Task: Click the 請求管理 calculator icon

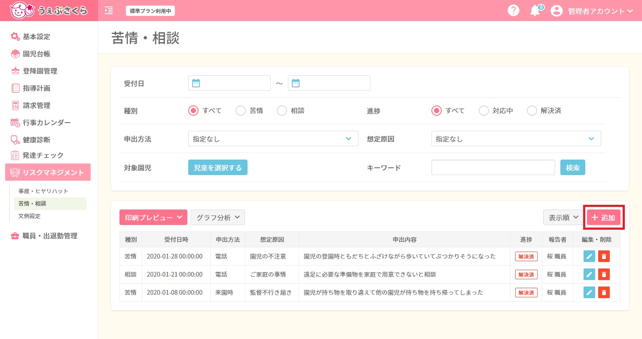Action: (15, 105)
